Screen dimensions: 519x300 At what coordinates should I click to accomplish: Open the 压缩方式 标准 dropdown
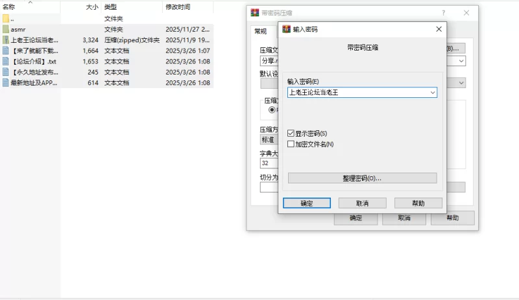coord(269,139)
